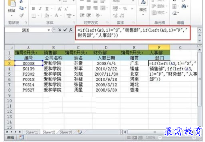The image size is (205, 142).
Task: Click the phonetic guide 变 icon
Action: coord(69,16)
